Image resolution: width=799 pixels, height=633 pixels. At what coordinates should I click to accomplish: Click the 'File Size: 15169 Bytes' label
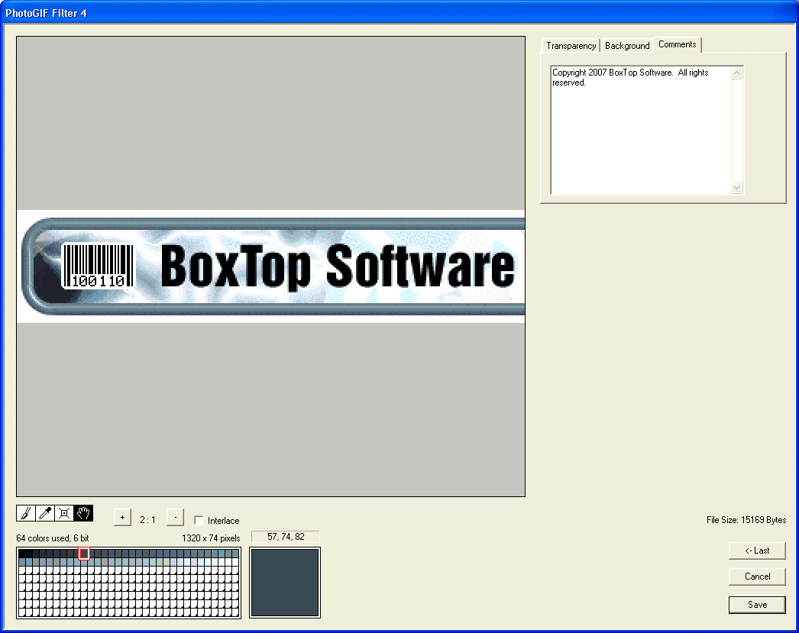pos(746,520)
